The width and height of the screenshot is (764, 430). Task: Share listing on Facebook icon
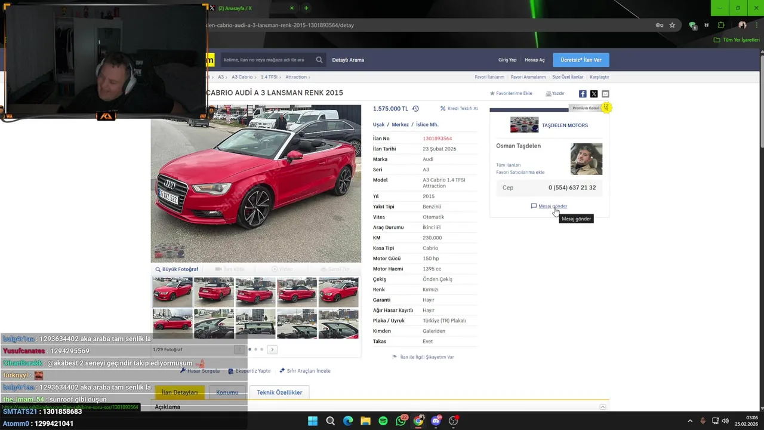pos(583,94)
